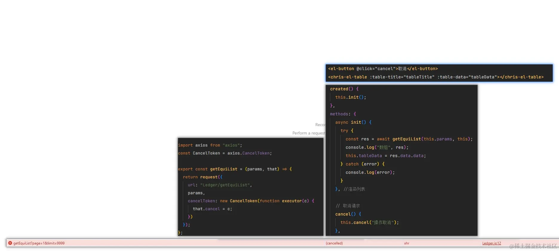Click the const res = await getEquiList line
559x251 pixels.
coord(409,139)
